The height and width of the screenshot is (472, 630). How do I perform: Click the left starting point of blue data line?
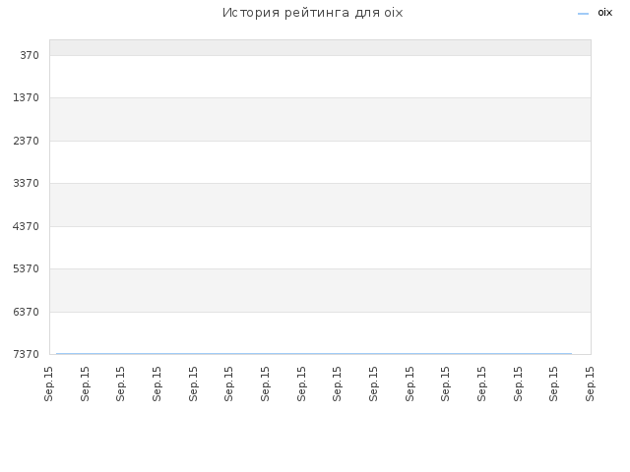pos(57,354)
